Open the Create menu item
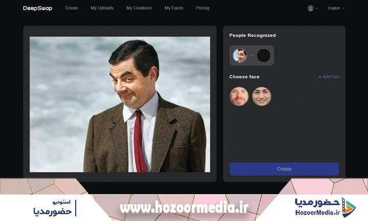The image size is (368, 221). (x=71, y=8)
